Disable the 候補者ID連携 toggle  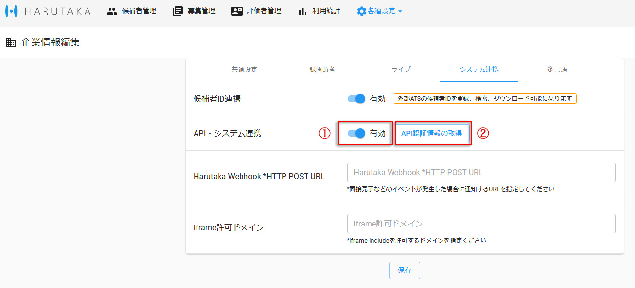(x=356, y=99)
